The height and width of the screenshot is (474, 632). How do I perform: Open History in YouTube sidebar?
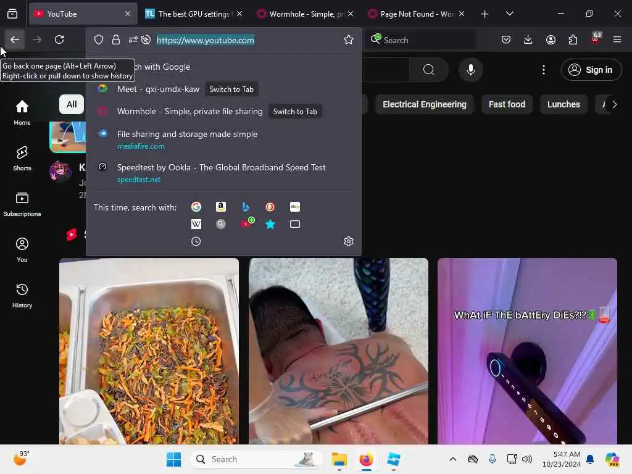22,296
